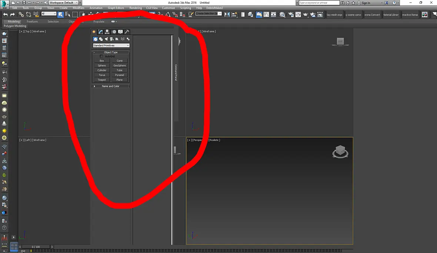The height and width of the screenshot is (253, 437).
Task: Activate the Select Object tool
Action: [x=60, y=14]
